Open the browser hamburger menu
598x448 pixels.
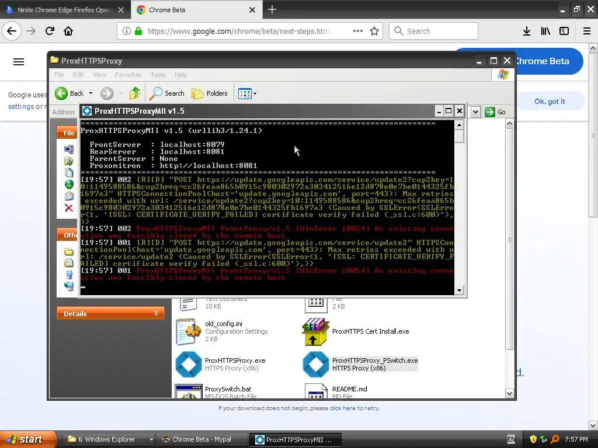(587, 31)
